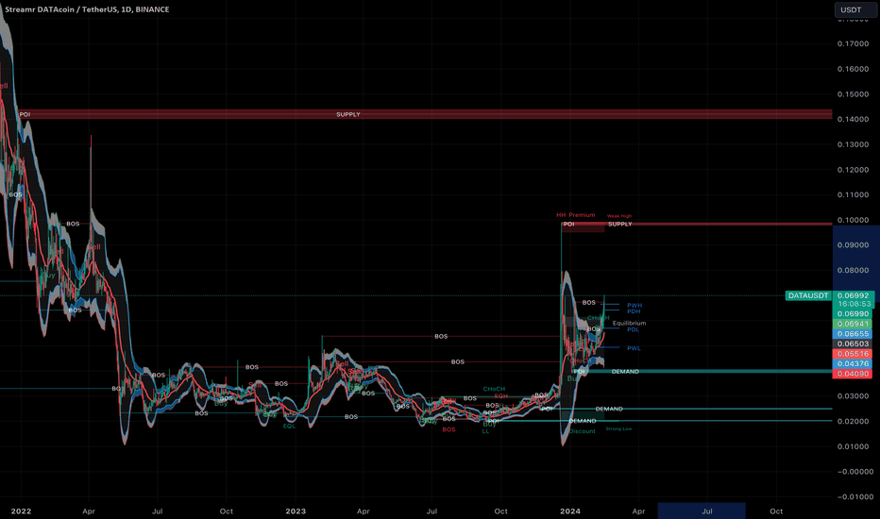The height and width of the screenshot is (519, 880).
Task: Click the 16:08:53 bar countdown timer
Action: click(x=853, y=304)
